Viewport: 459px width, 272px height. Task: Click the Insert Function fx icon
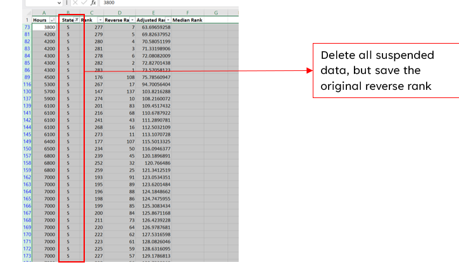coord(93,3)
